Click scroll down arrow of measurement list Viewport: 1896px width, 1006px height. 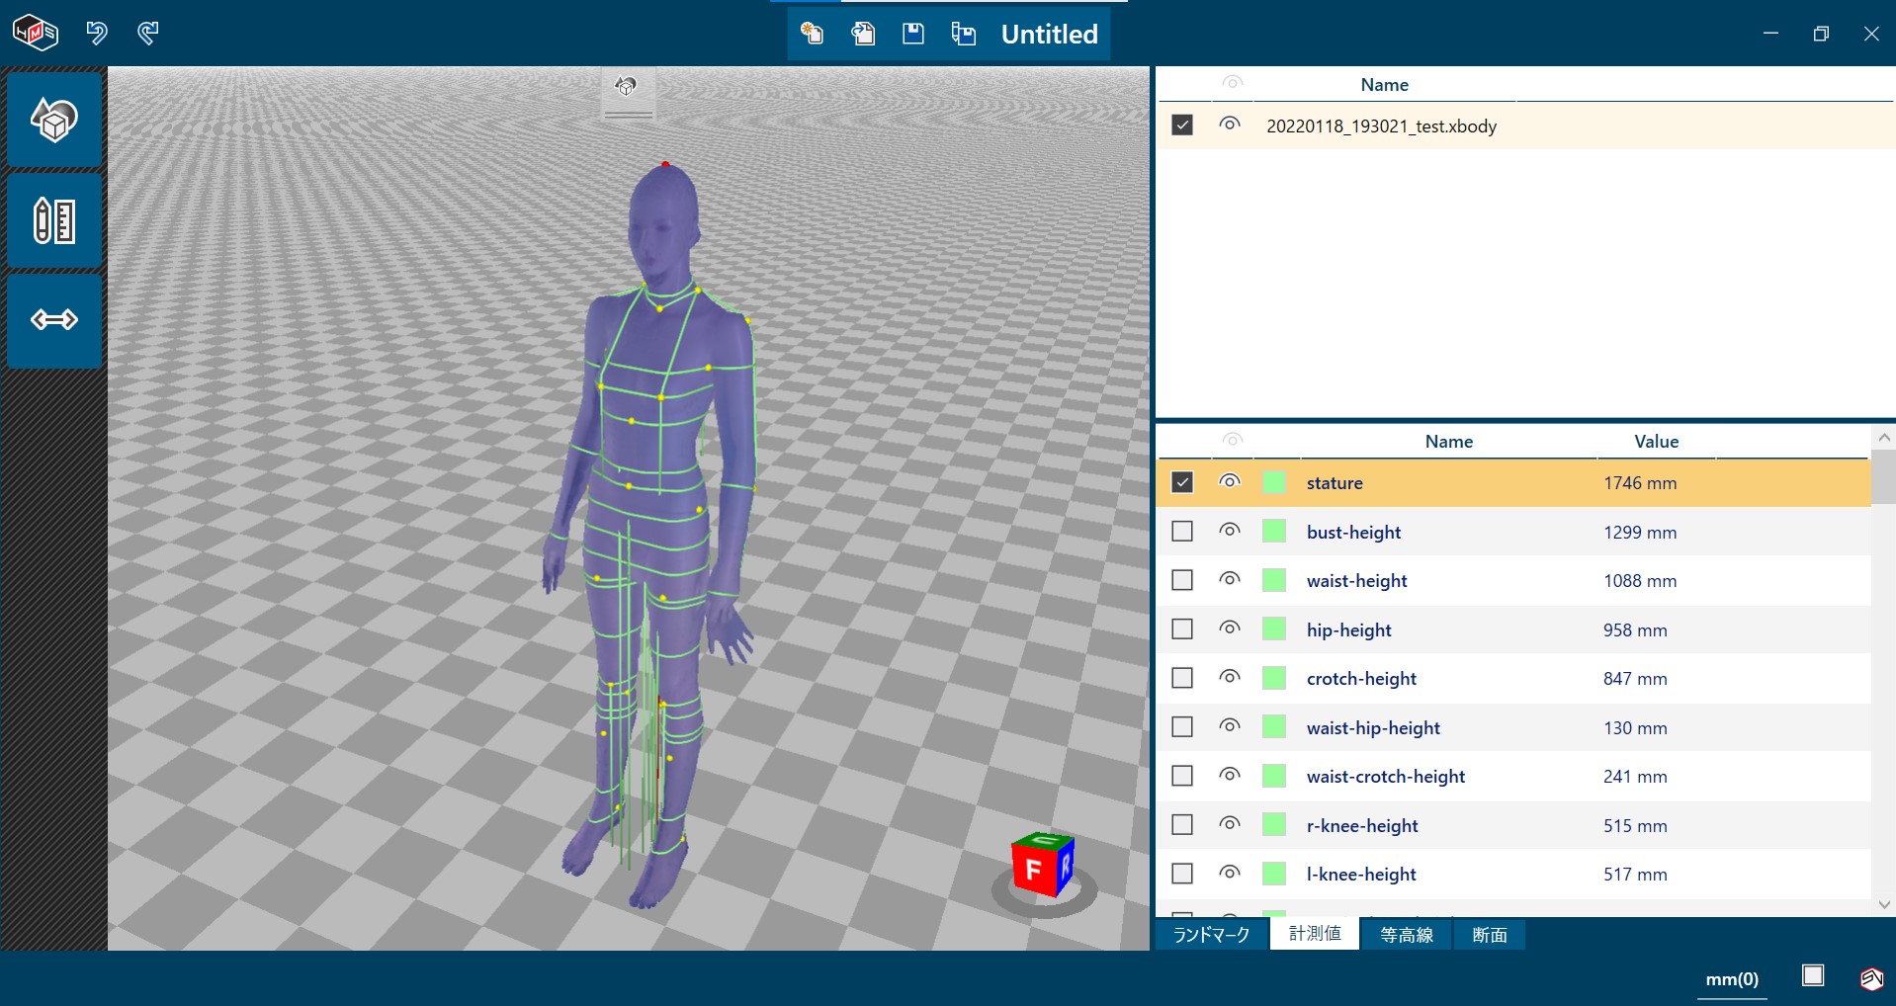[x=1883, y=904]
